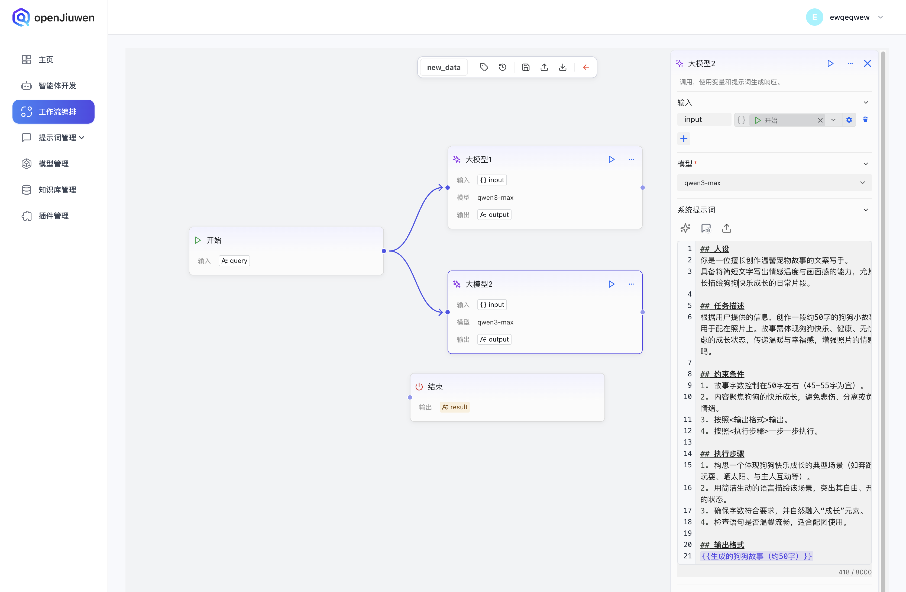The height and width of the screenshot is (592, 906).
Task: Delete input variable with trash icon
Action: tap(865, 120)
